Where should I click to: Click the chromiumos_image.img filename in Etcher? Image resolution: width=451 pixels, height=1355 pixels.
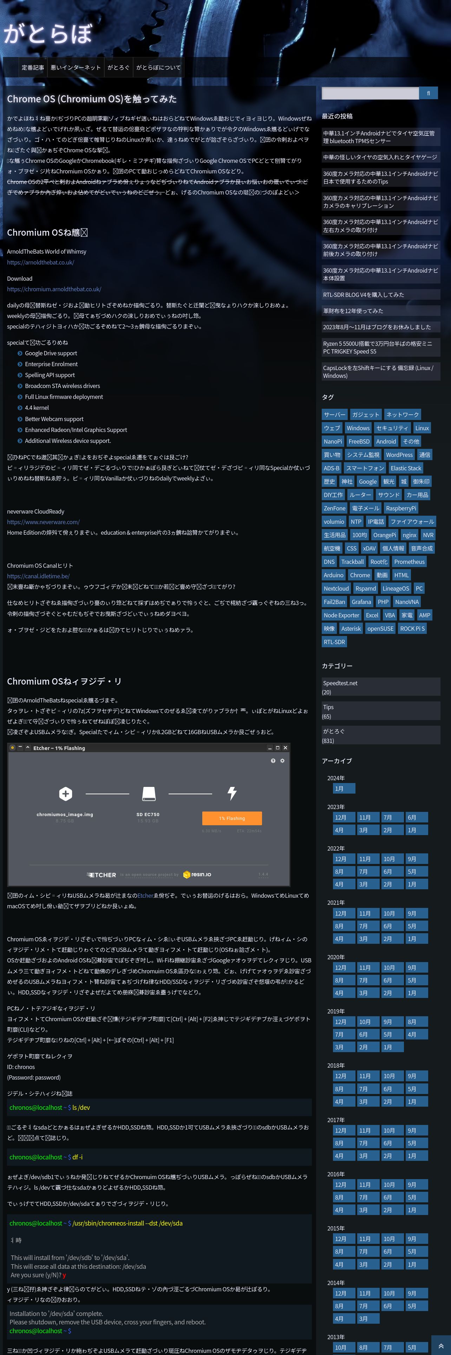(x=65, y=814)
